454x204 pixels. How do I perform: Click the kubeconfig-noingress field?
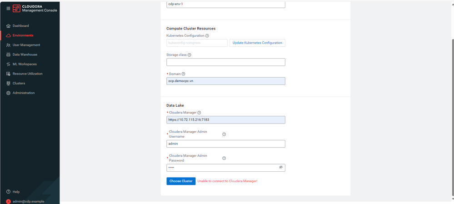pyautogui.click(x=197, y=43)
